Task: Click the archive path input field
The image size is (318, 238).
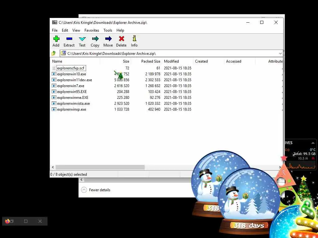Action: pyautogui.click(x=171, y=53)
